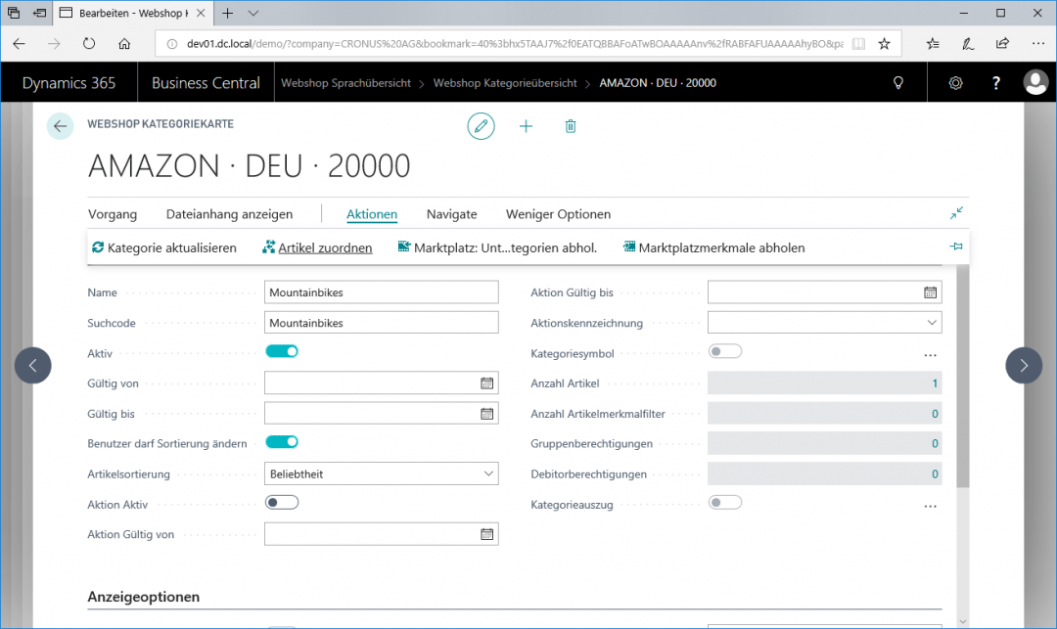Screen dimensions: 1057x629
Task: Run Marktplatz: Unterkategorien abholen action
Action: tap(497, 247)
